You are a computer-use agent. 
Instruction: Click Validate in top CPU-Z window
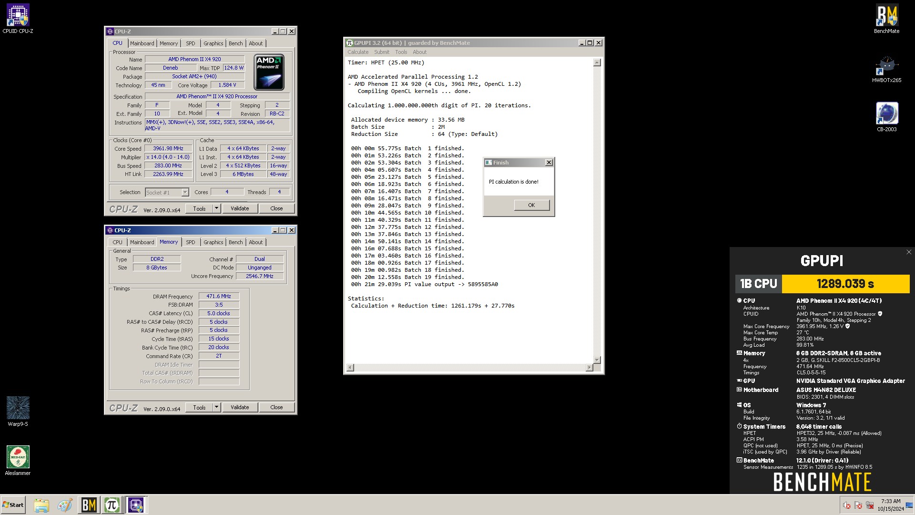(x=240, y=208)
